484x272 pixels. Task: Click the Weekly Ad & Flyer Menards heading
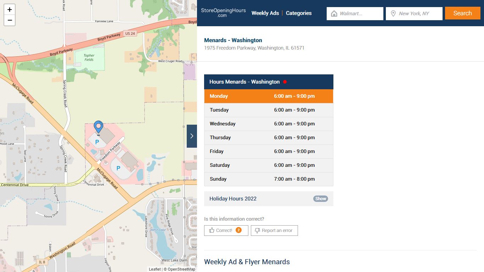click(247, 262)
